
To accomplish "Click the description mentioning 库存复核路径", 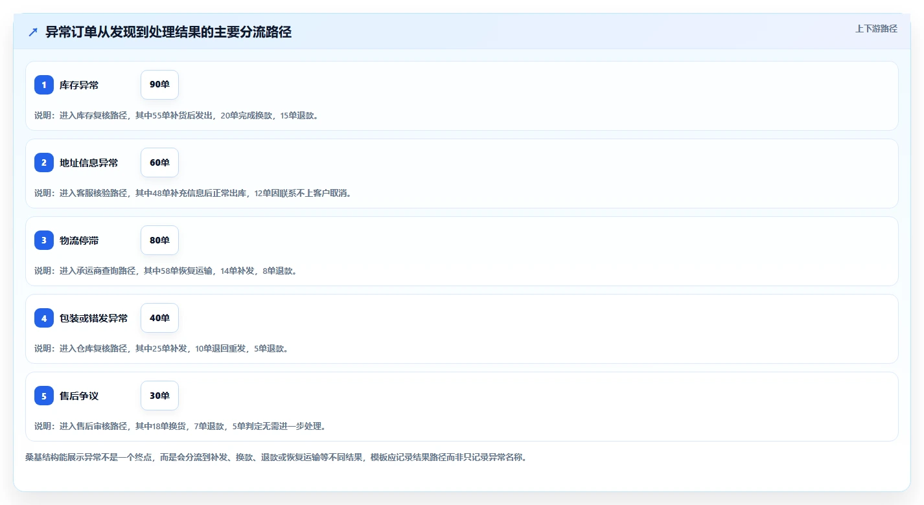I will [x=176, y=115].
